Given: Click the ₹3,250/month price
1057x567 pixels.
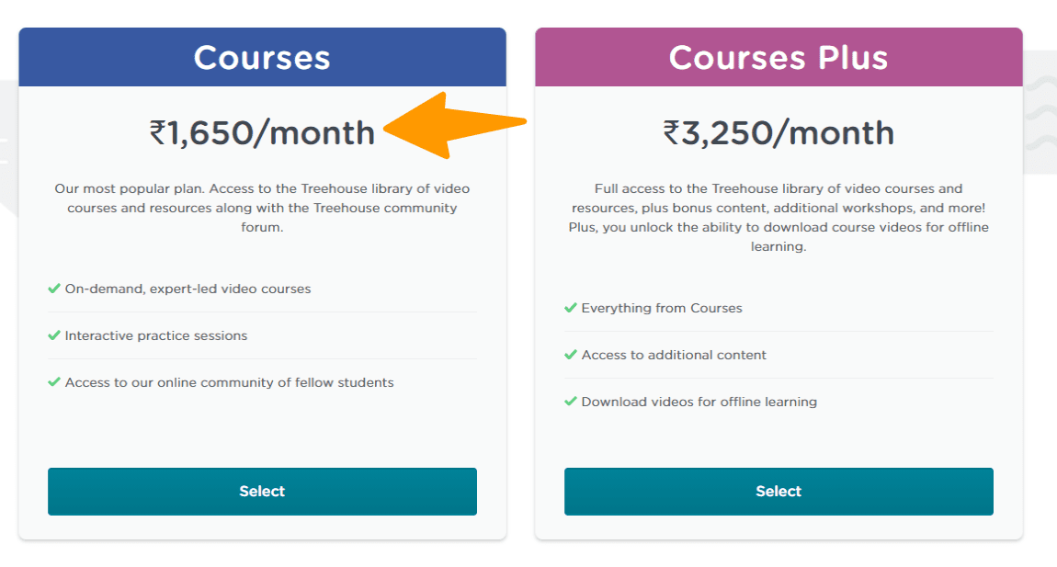Looking at the screenshot, I should [779, 133].
